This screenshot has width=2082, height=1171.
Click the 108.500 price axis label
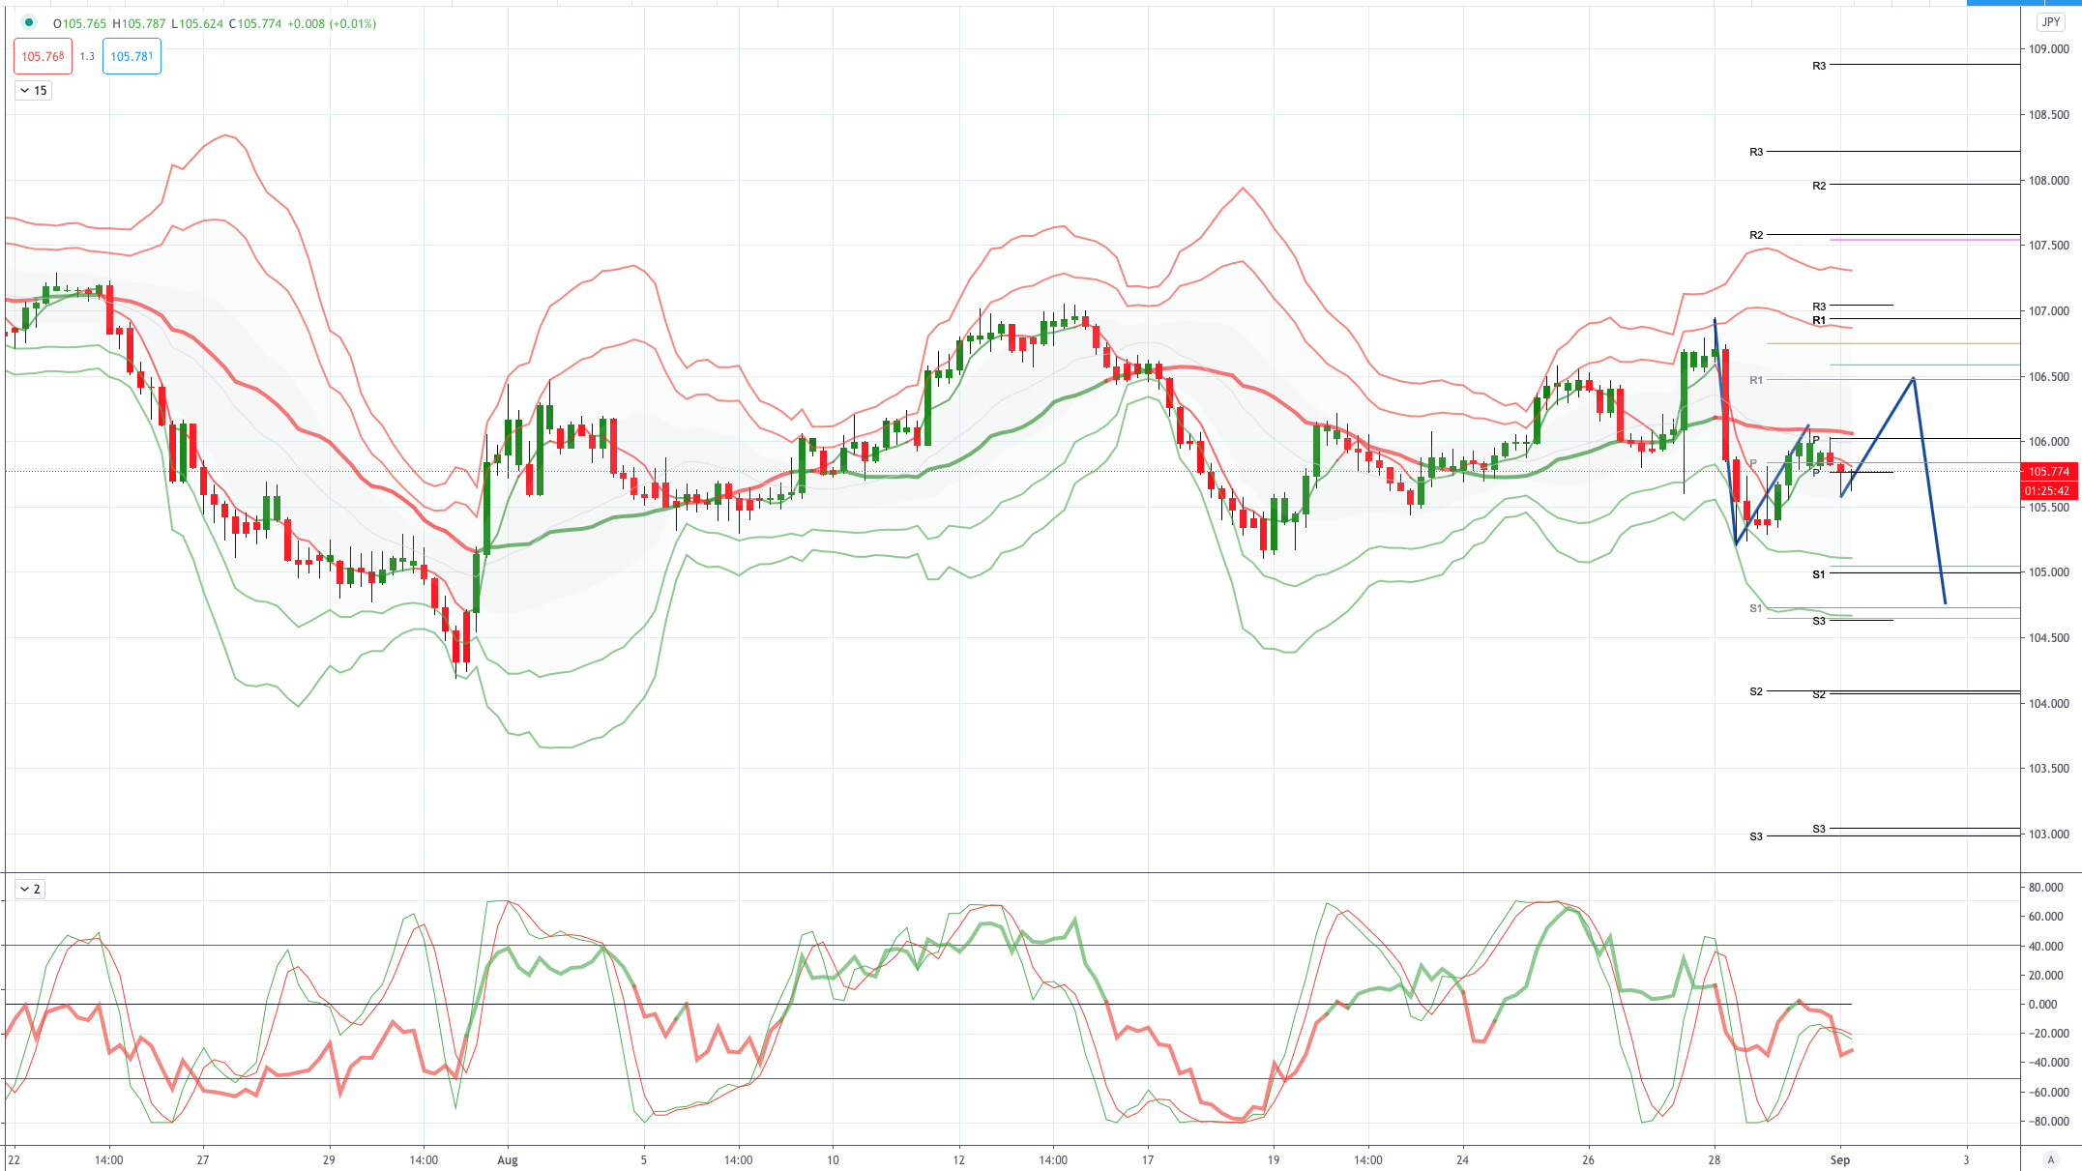click(2049, 115)
